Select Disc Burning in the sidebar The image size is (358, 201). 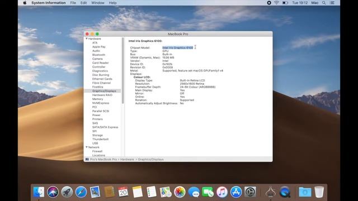101,75
